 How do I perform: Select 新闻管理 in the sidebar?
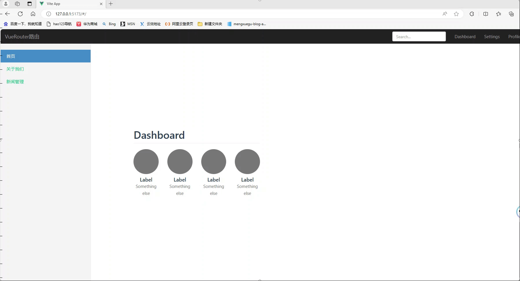(15, 82)
